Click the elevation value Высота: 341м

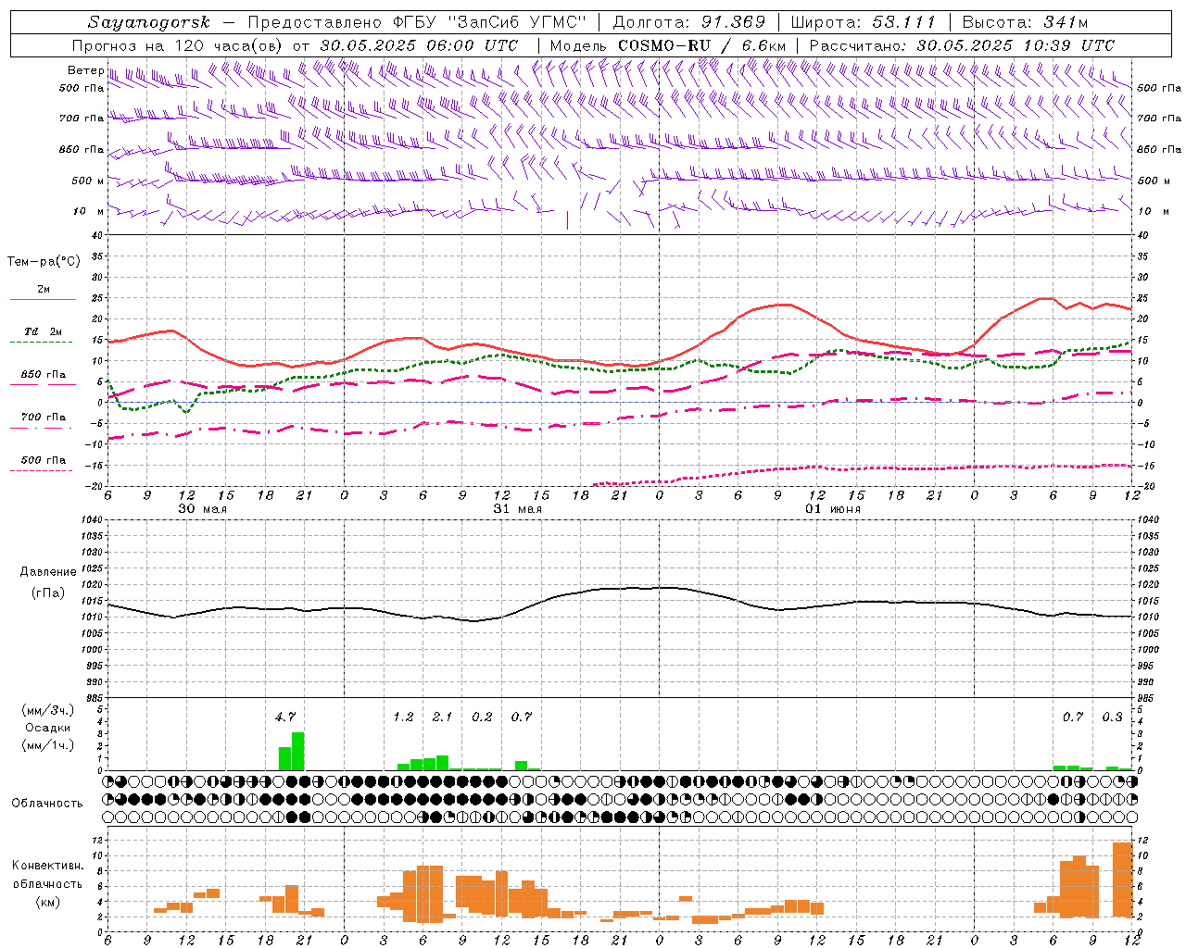coord(1025,22)
